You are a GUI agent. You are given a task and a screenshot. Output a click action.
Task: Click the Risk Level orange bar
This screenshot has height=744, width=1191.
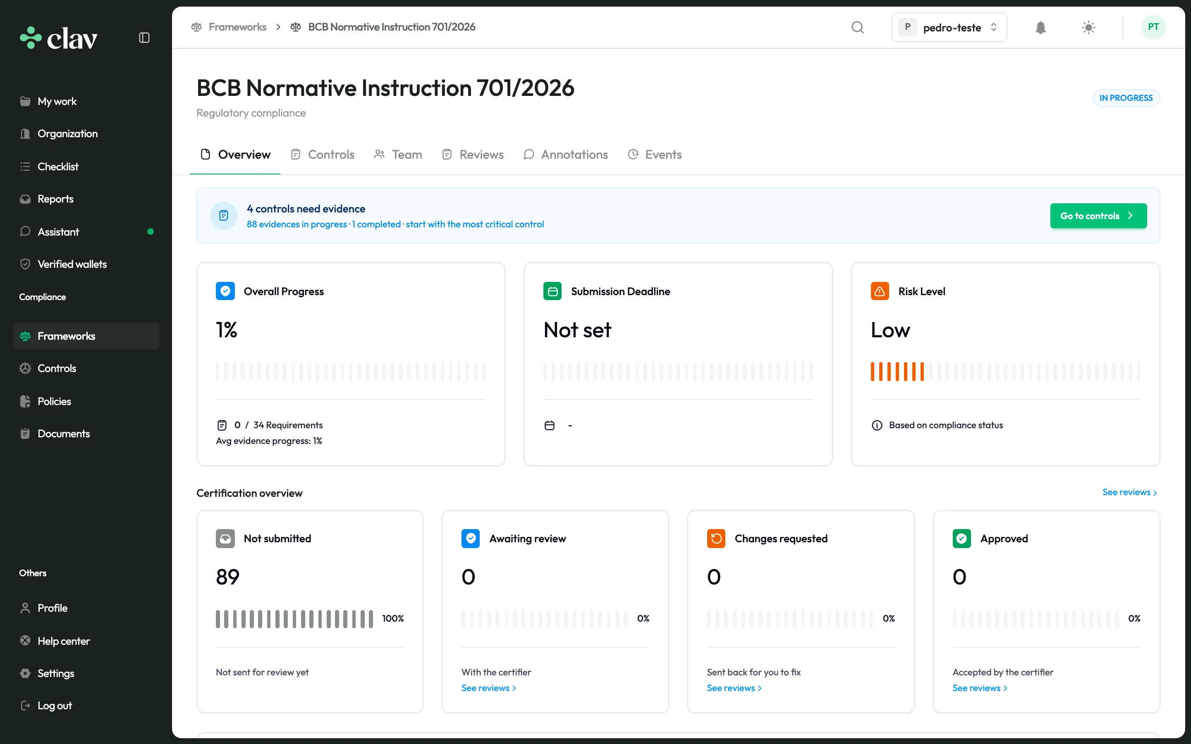coord(897,372)
